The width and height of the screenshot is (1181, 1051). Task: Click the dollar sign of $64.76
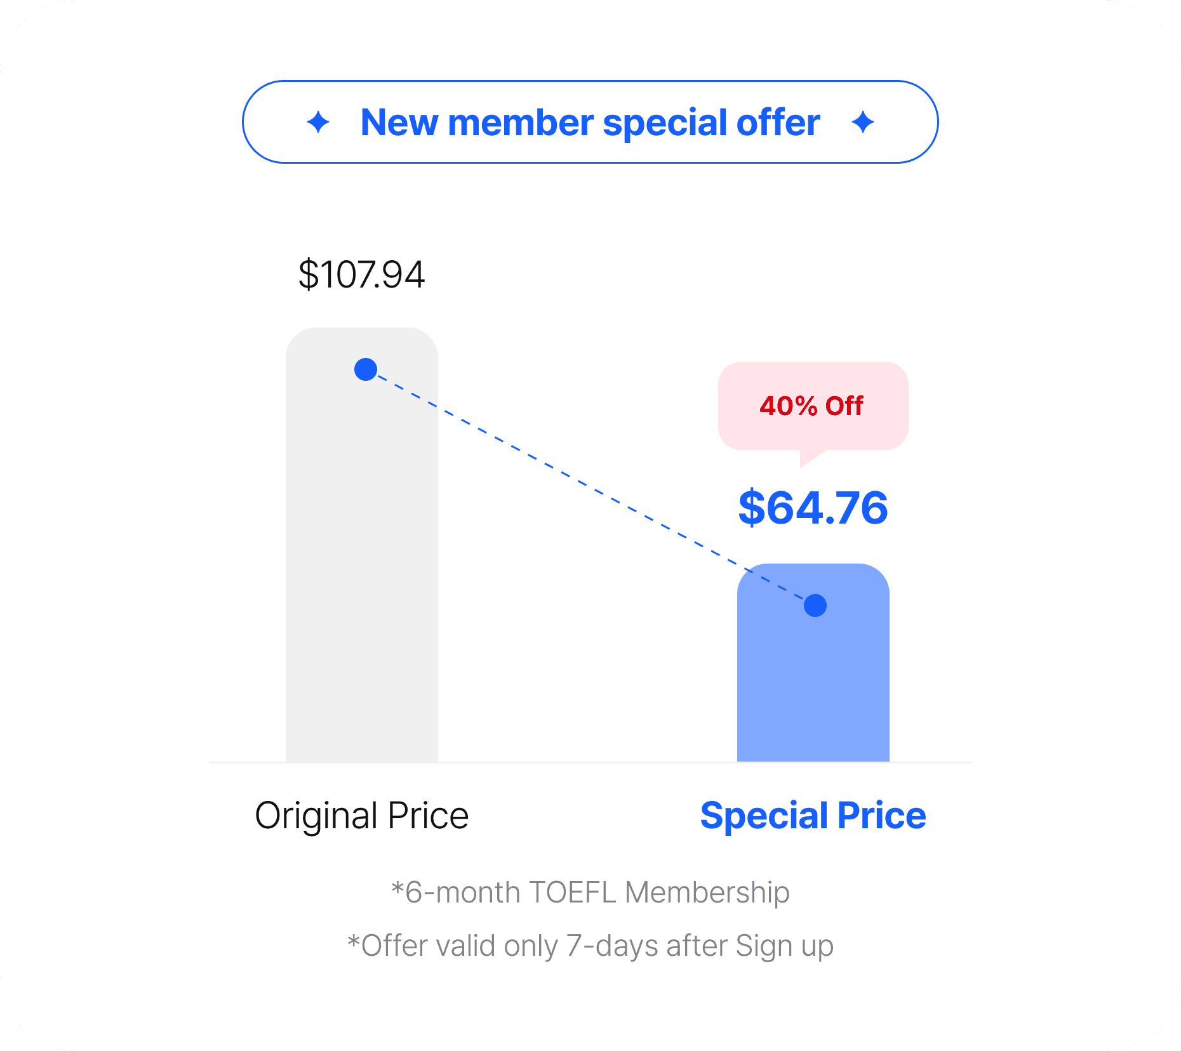point(752,508)
